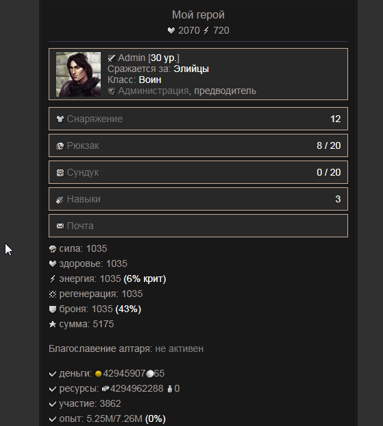Viewport: 383px width, 426px height.
Task: Open the Сундук chest storage
Action: click(x=198, y=172)
